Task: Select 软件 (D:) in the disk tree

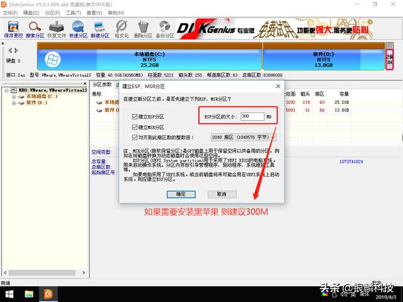Action: point(37,103)
